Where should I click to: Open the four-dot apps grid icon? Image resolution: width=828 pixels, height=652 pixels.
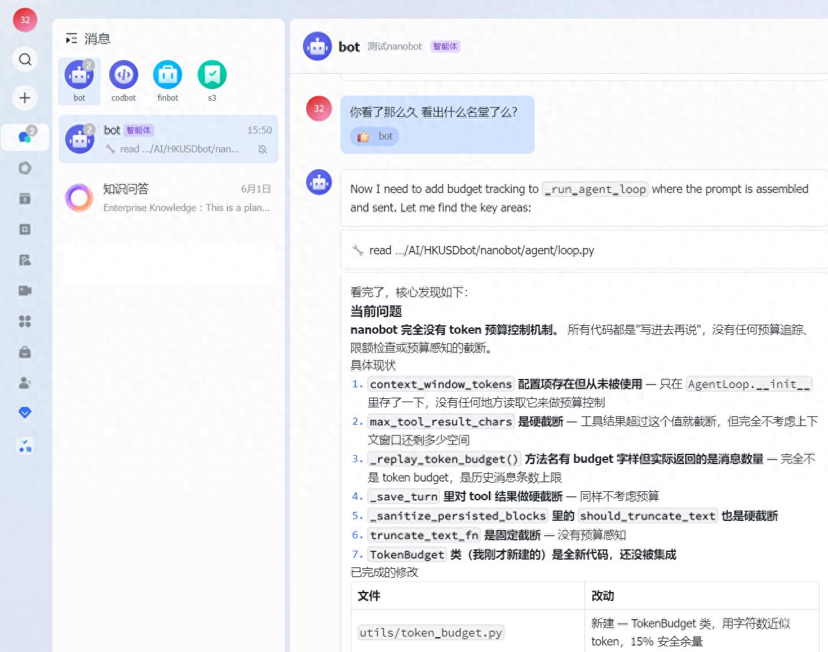click(x=25, y=321)
